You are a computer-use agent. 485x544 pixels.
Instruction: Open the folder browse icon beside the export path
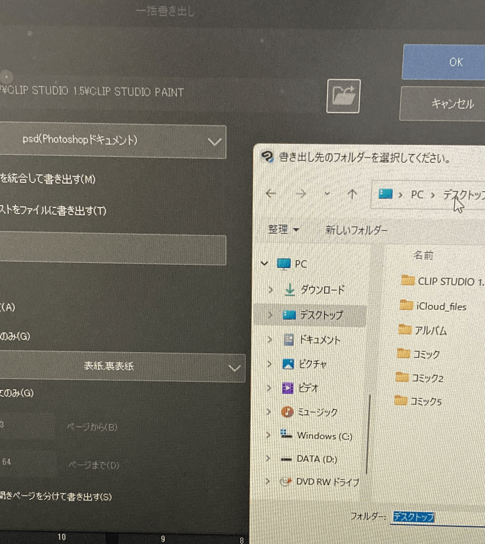pos(343,96)
